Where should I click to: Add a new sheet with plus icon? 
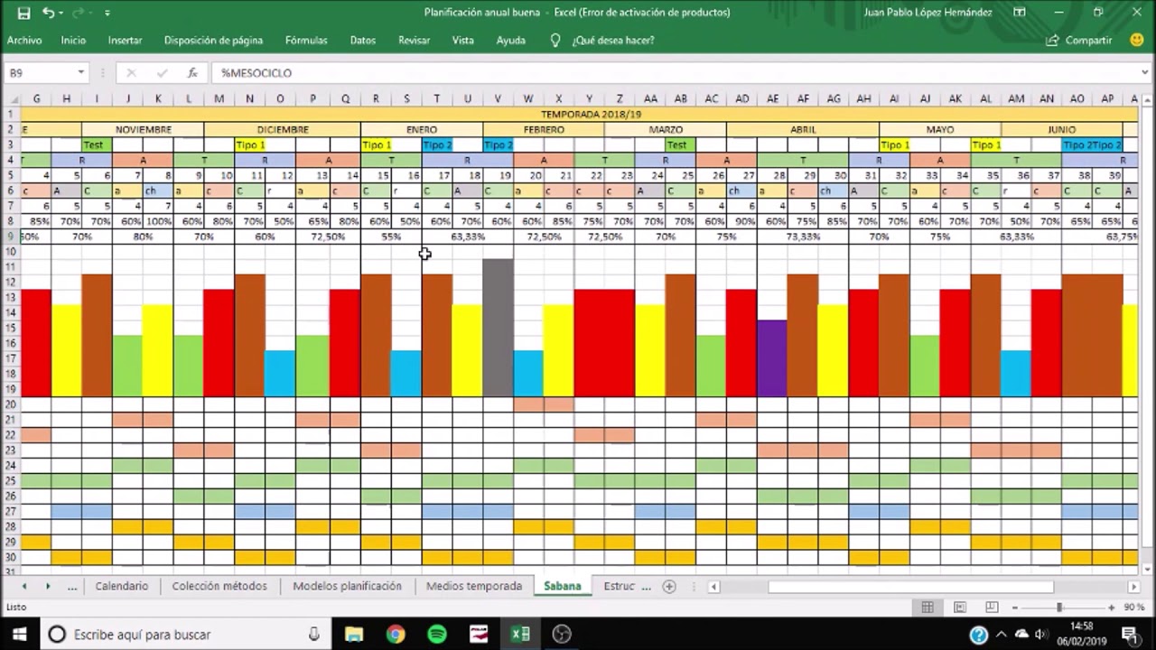tap(669, 586)
